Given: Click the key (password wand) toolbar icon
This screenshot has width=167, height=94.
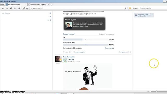Looking at the screenshot, I should coord(15,8).
